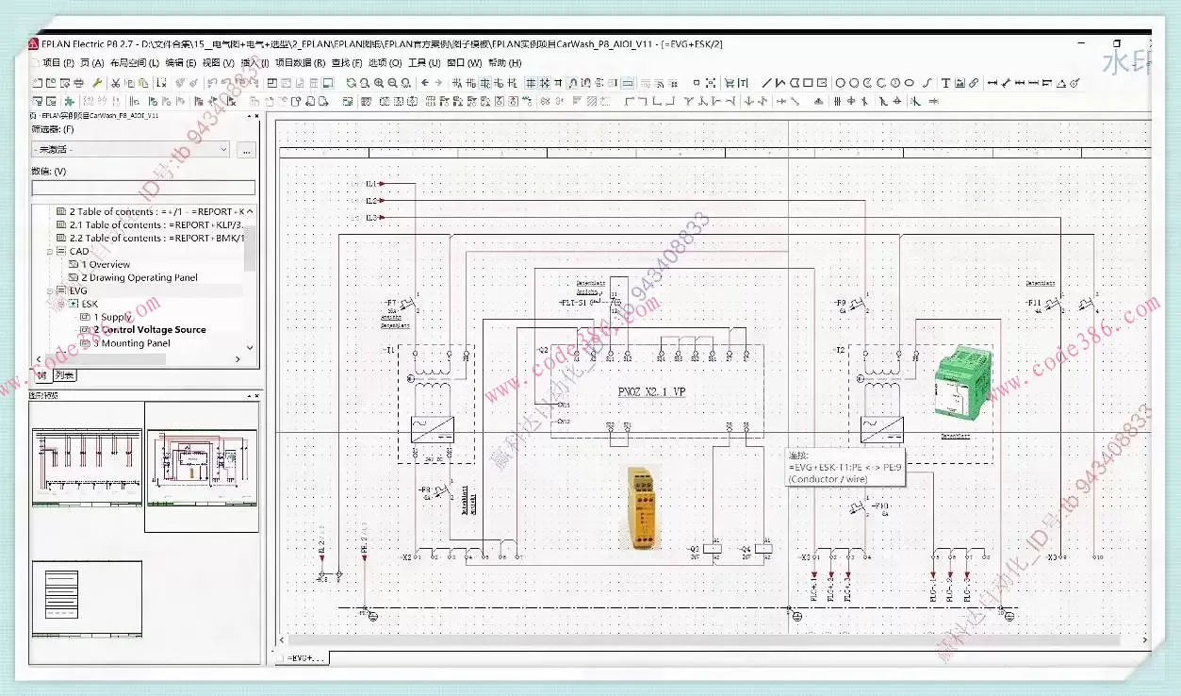Open settings with the wrench icon
1181x696 pixels.
tap(97, 83)
